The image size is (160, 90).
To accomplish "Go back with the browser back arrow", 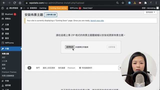I will (4, 3).
